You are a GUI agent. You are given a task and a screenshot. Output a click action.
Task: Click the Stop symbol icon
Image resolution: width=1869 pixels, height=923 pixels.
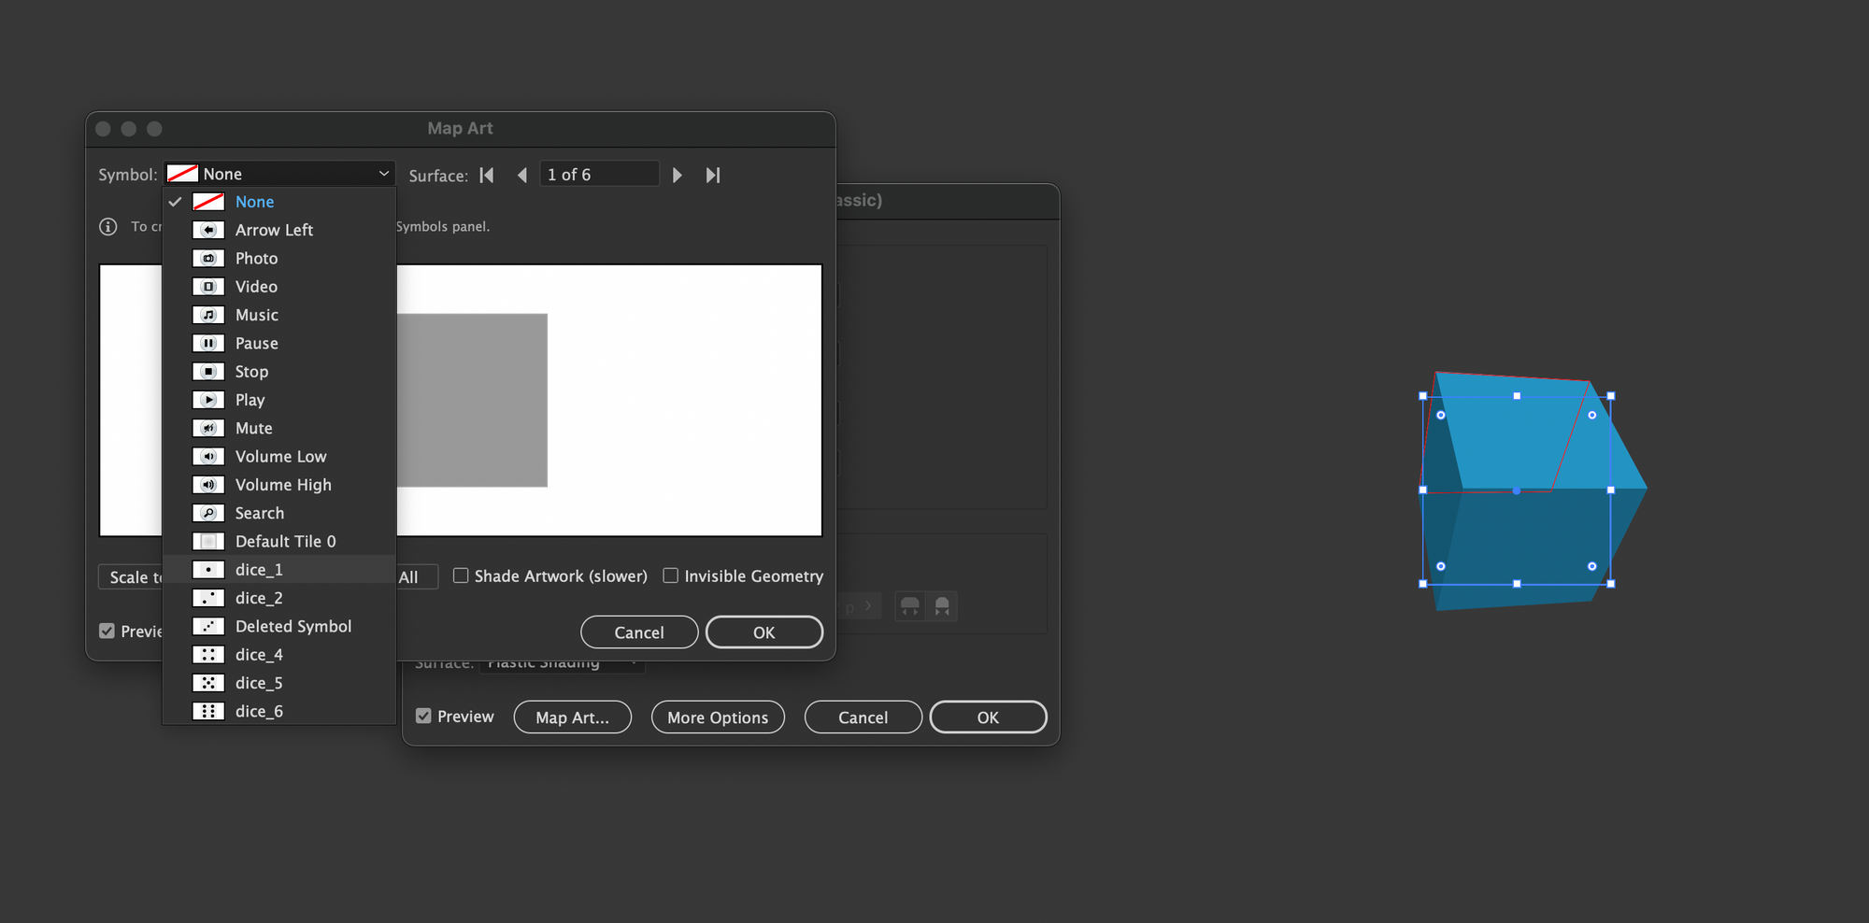pos(208,372)
